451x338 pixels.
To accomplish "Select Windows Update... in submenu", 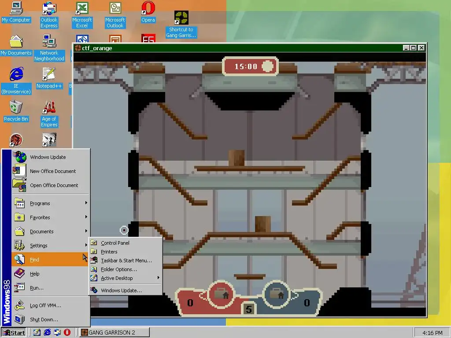I will [x=126, y=290].
